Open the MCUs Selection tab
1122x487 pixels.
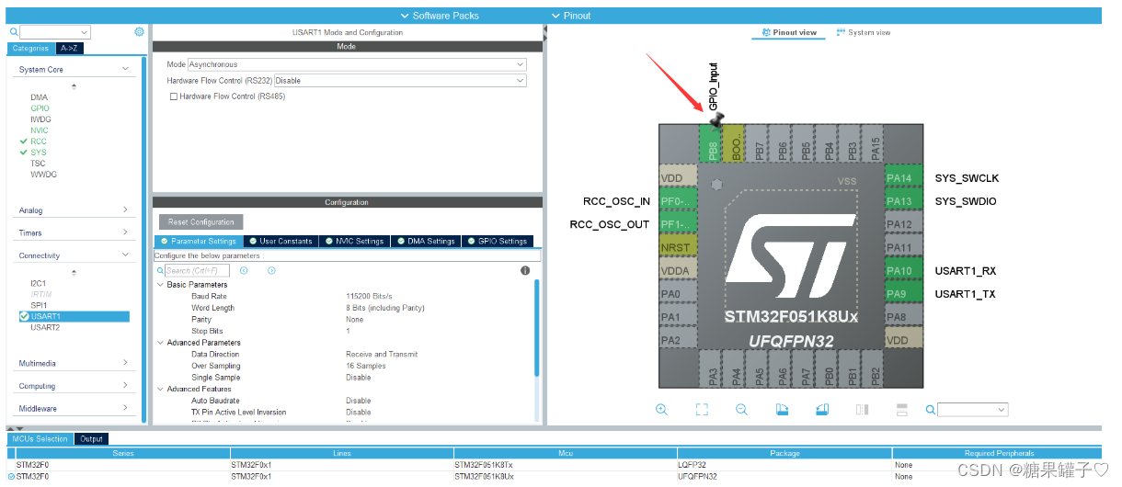40,438
